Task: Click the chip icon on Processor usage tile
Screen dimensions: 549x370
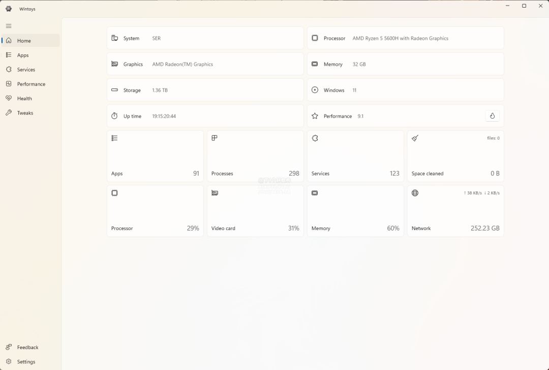Action: click(114, 193)
